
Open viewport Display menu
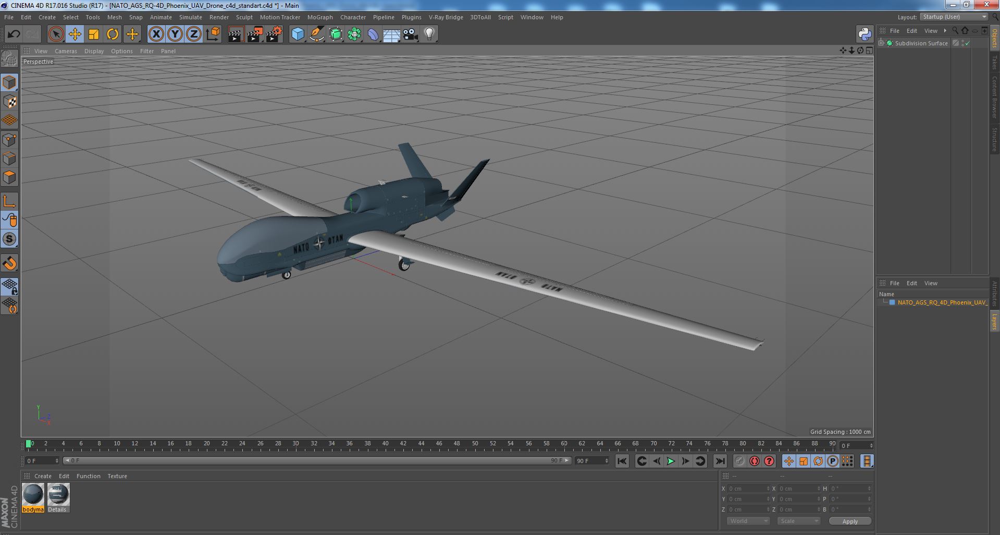pos(94,51)
